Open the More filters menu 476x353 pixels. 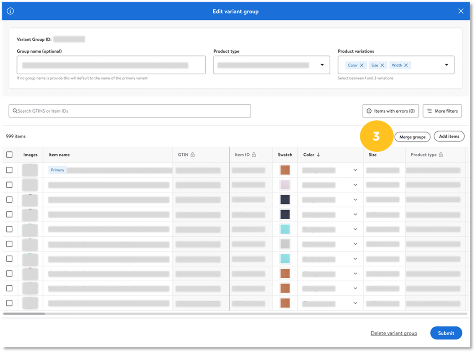click(442, 111)
